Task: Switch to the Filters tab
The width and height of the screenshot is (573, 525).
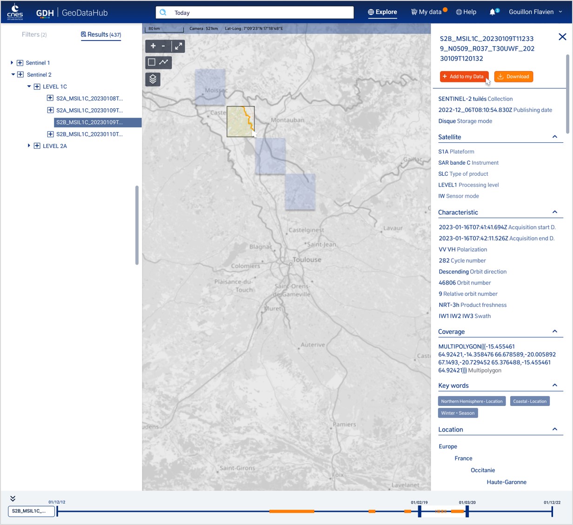Action: tap(34, 34)
